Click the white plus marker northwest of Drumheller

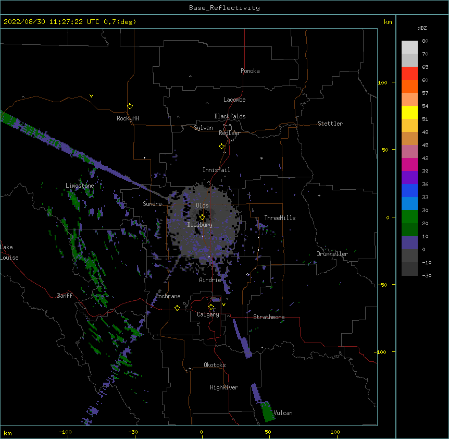(319, 196)
